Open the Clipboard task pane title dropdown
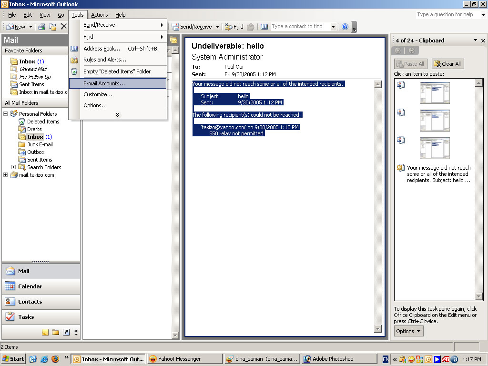 (475, 40)
